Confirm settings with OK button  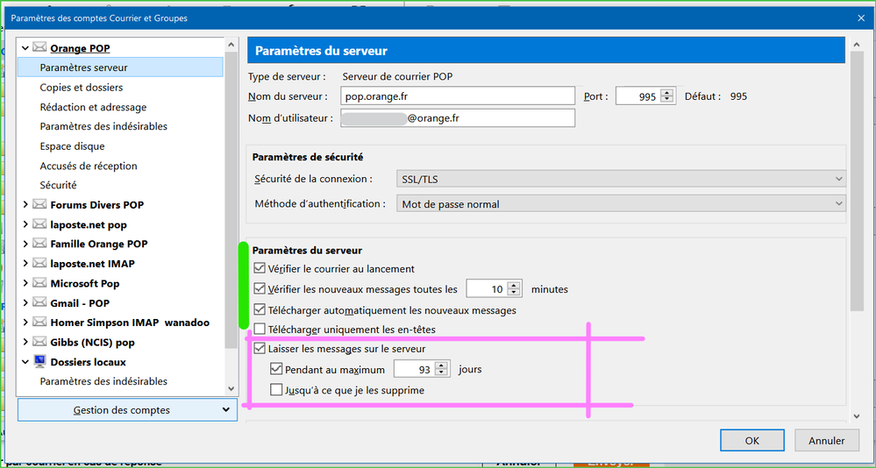[x=752, y=441]
